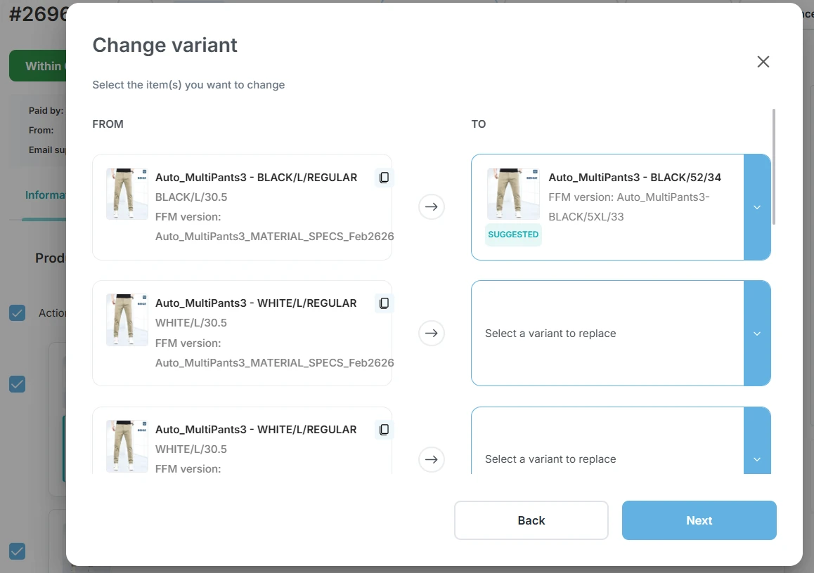Viewport: 814px width, 573px height.
Task: Open second row variant replacement dropdown
Action: (757, 333)
